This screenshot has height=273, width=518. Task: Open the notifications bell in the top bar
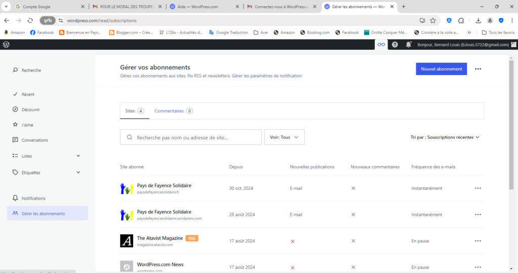coord(408,45)
